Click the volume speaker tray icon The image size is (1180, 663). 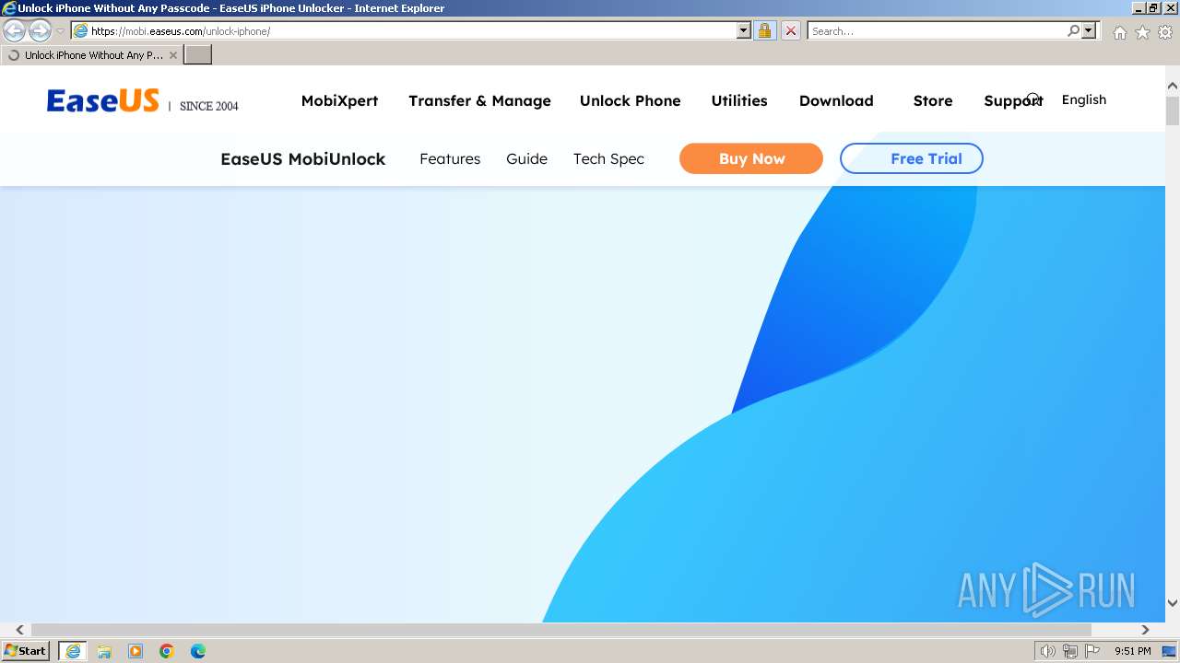1048,651
